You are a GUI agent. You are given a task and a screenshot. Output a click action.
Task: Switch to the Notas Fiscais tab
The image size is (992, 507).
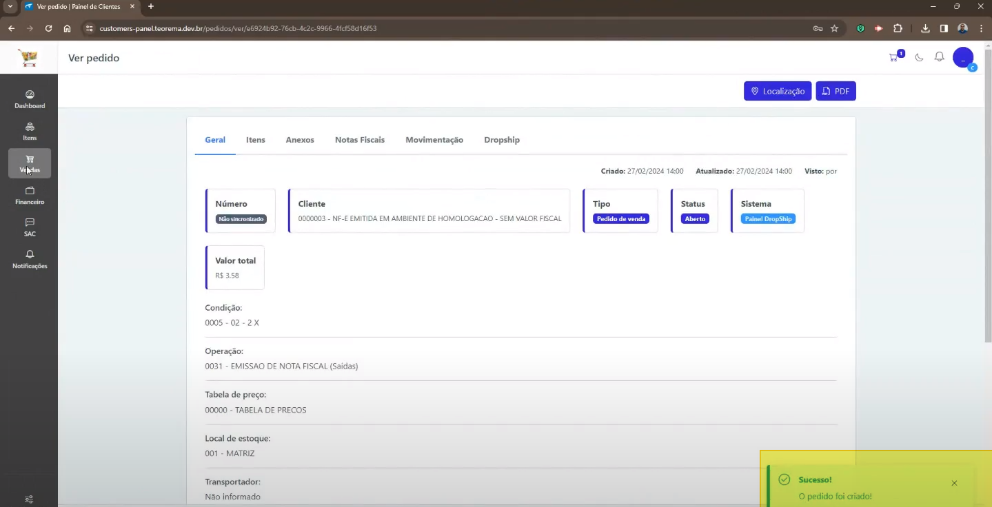(x=360, y=140)
